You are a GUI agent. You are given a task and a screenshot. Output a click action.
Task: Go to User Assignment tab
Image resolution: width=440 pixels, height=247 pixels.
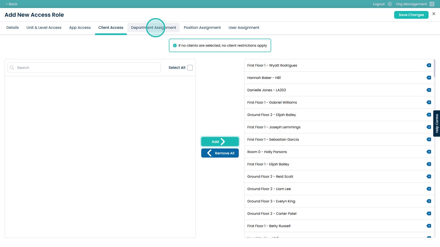244,28
